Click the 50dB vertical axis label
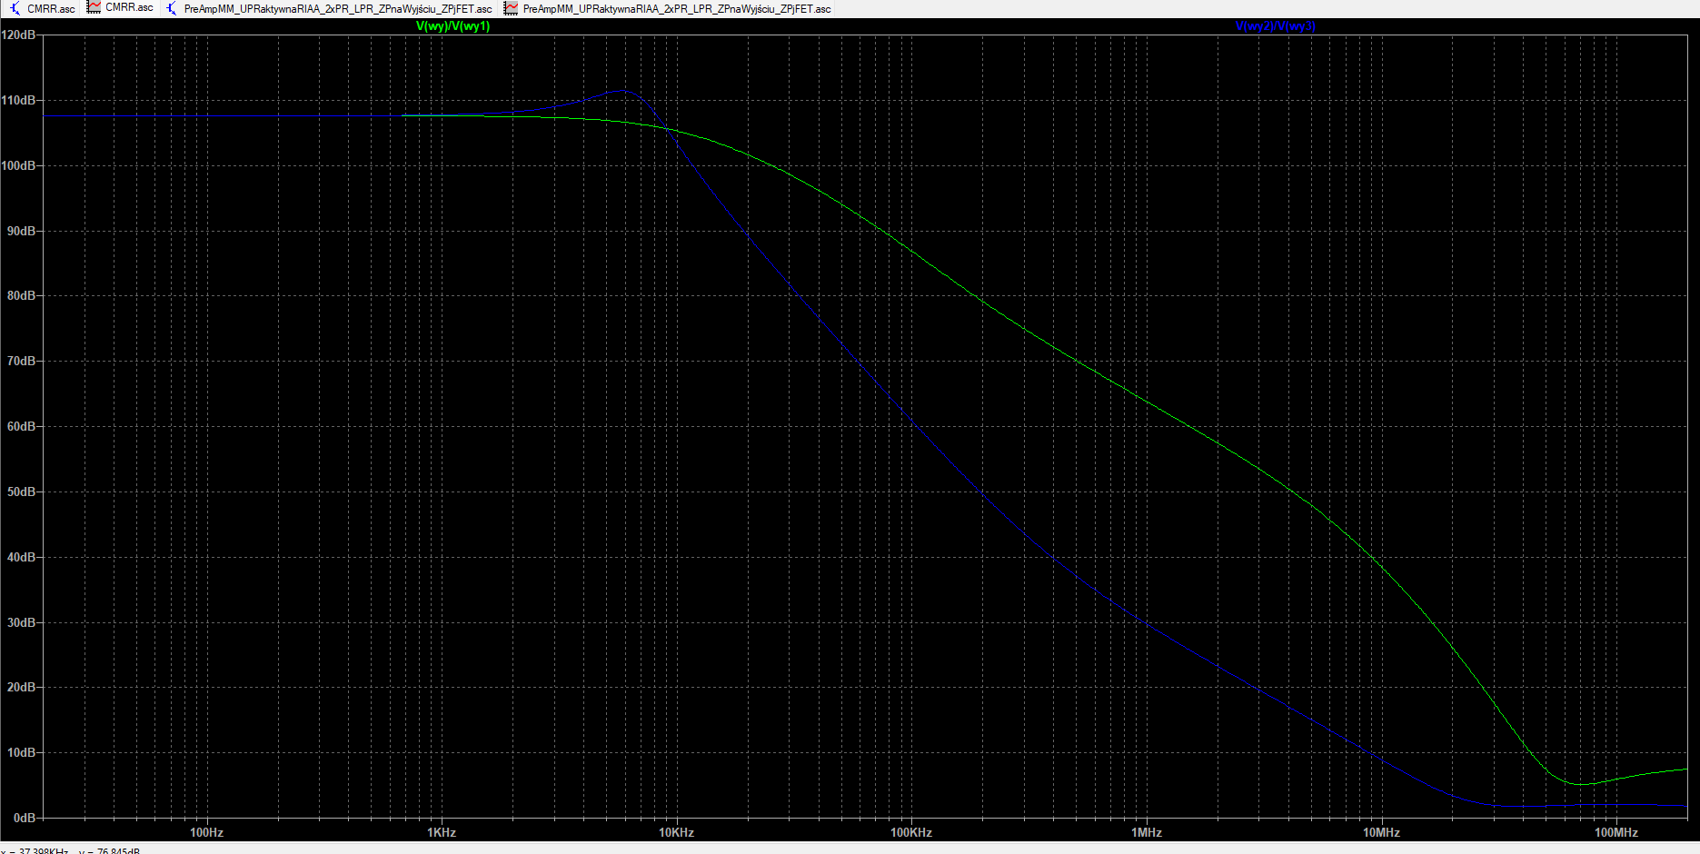Image resolution: width=1700 pixels, height=854 pixels. pyautogui.click(x=22, y=492)
